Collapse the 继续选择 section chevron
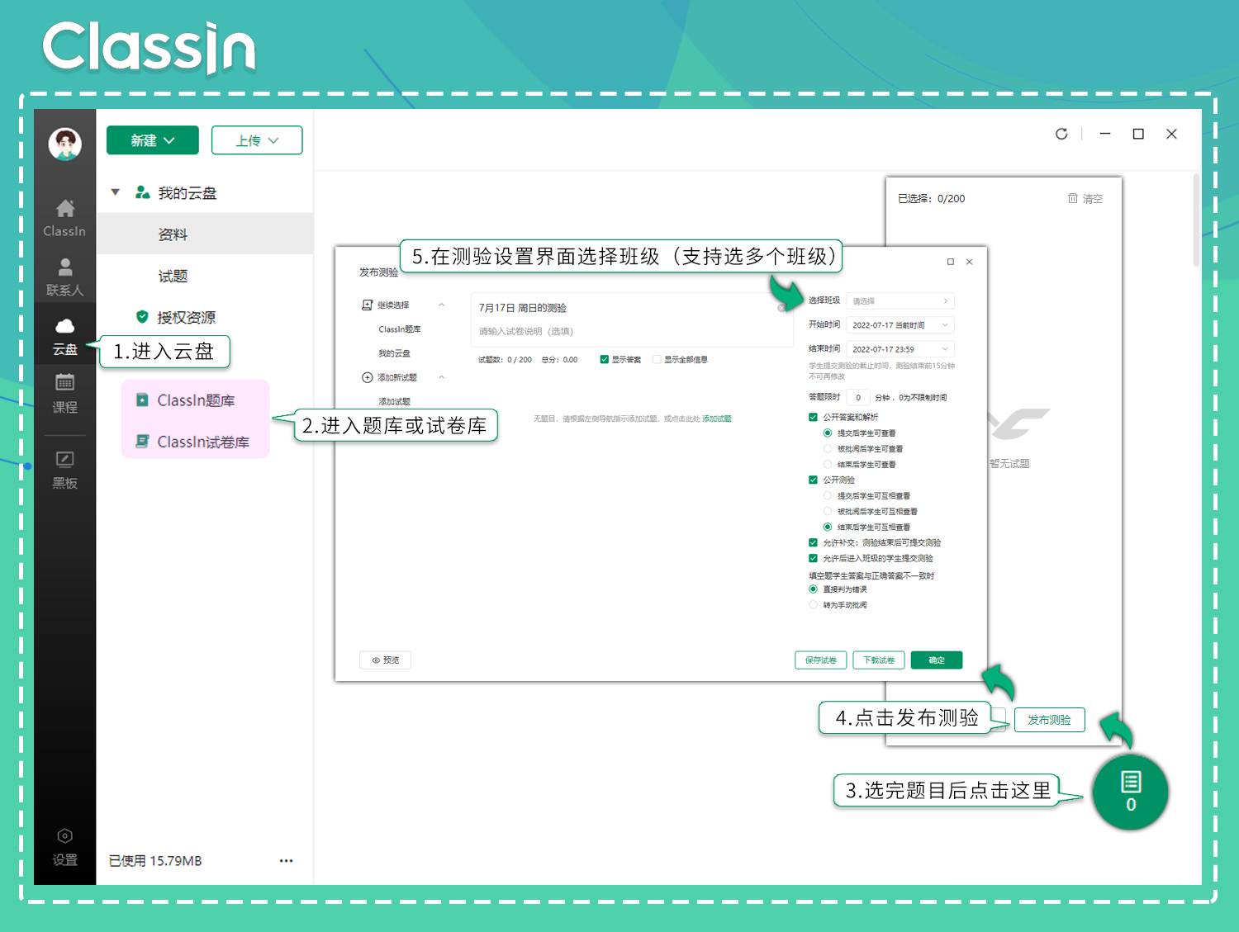This screenshot has width=1239, height=932. click(442, 305)
